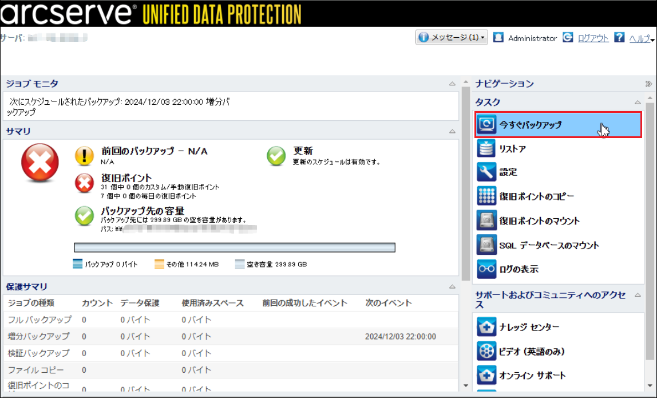Click the データ保護 column header
Screen dimensions: 657x398
[140, 303]
